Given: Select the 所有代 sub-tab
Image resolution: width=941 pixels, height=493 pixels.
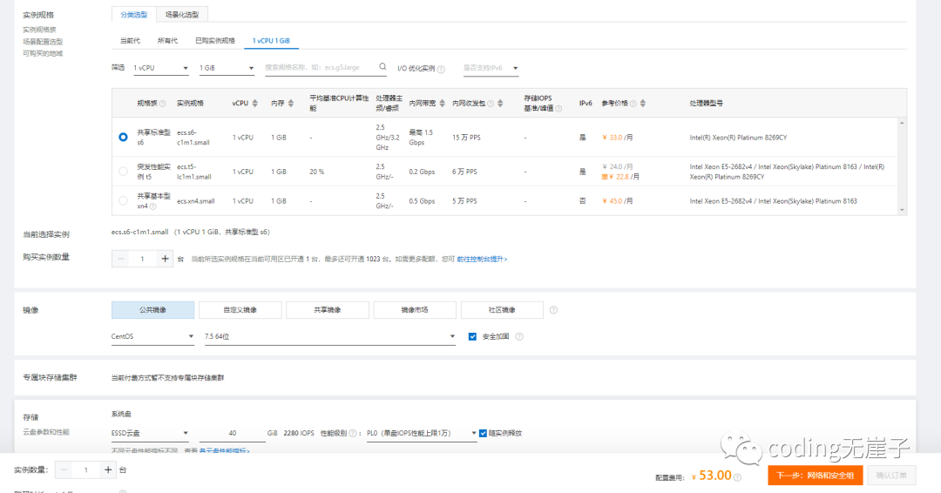Looking at the screenshot, I should pos(167,41).
